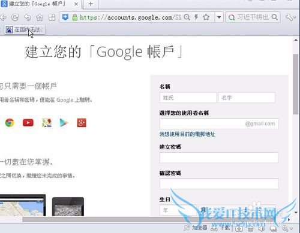Close the Google 帳戶 tab

click(76, 4)
